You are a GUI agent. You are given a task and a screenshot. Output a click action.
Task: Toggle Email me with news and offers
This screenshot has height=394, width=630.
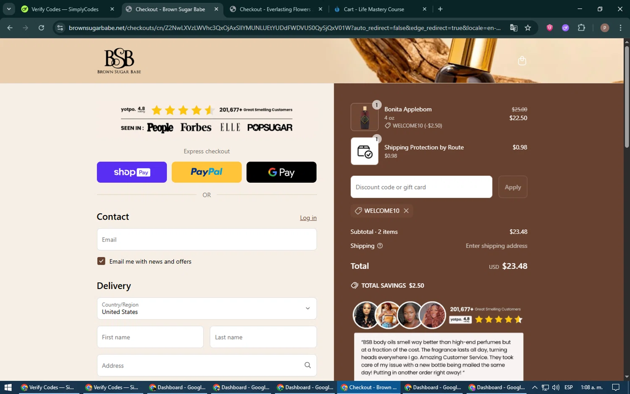[101, 261]
